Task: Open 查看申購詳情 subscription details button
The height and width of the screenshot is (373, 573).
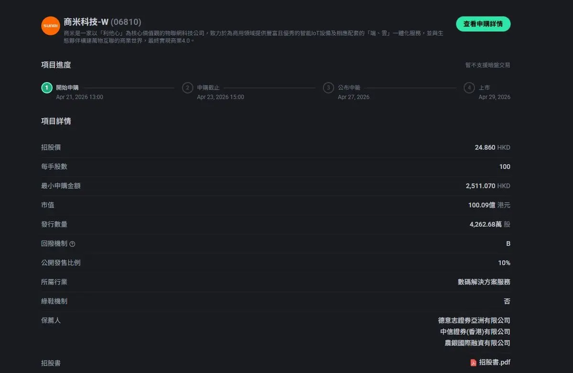Action: click(483, 24)
